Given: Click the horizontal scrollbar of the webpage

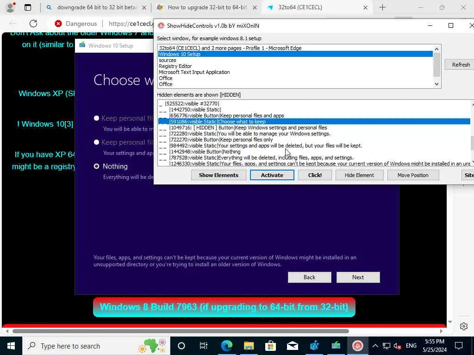Looking at the screenshot, I should 181,331.
